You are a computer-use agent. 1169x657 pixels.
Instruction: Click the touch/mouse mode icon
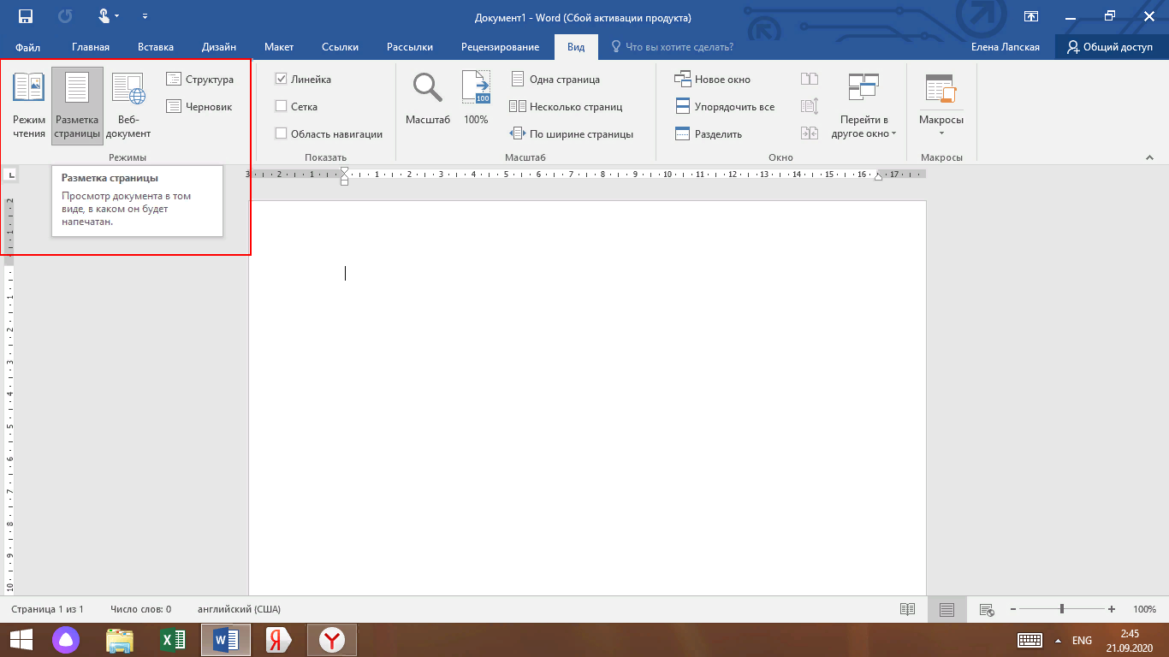point(104,16)
